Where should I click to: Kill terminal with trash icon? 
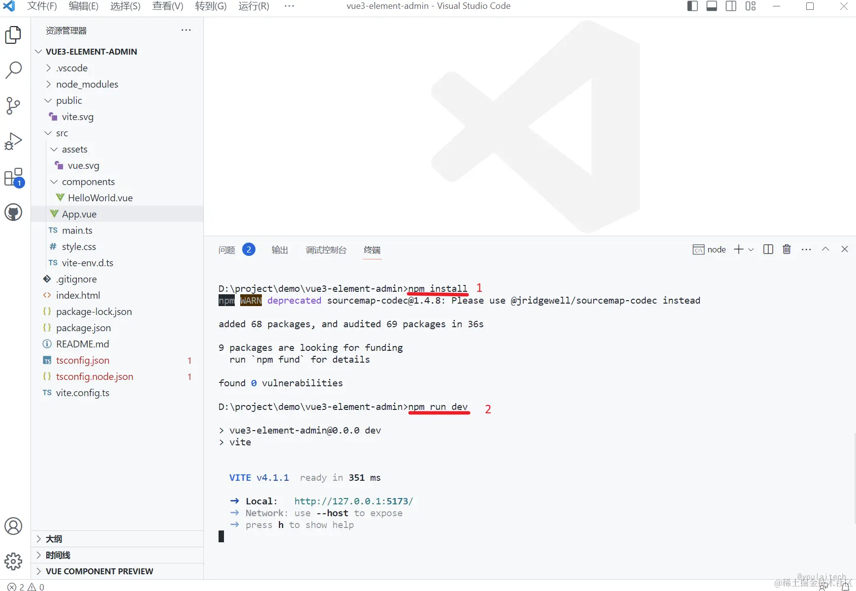tap(787, 249)
